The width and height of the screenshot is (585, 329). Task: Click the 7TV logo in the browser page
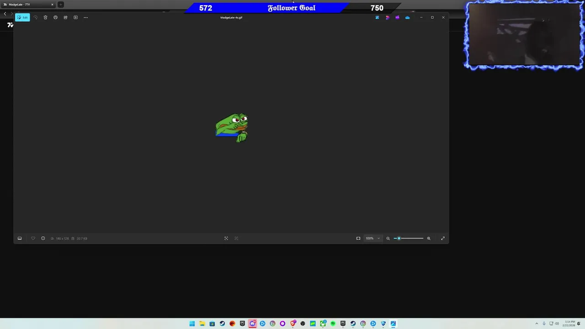point(10,25)
